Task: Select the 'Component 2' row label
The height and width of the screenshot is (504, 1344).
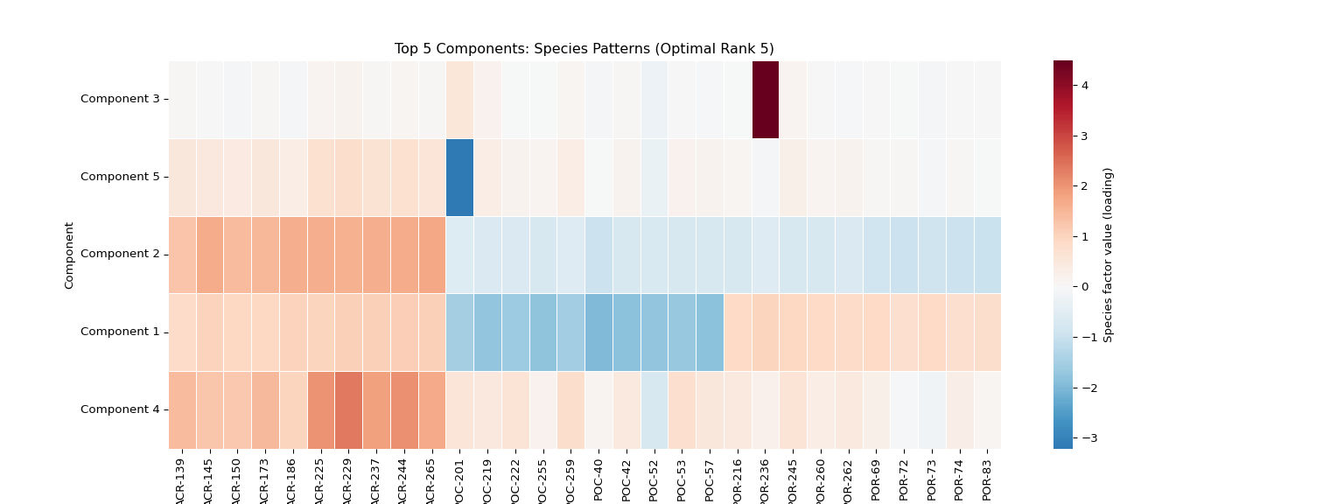Action: (120, 254)
